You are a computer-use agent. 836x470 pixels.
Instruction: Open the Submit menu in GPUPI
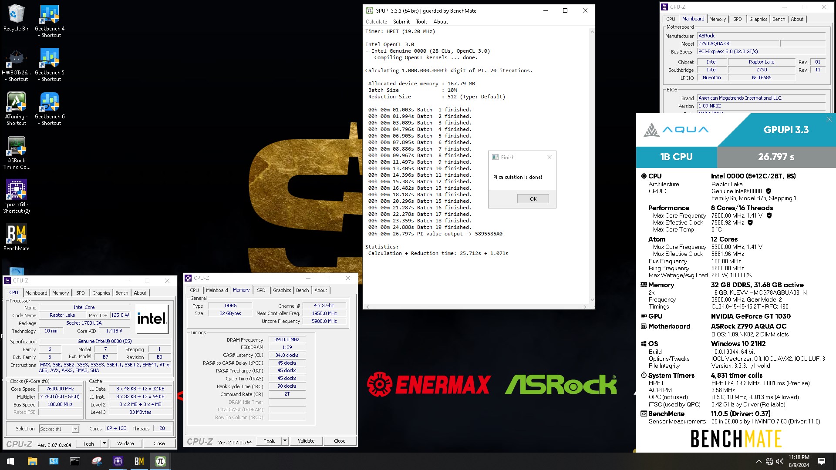coord(401,22)
